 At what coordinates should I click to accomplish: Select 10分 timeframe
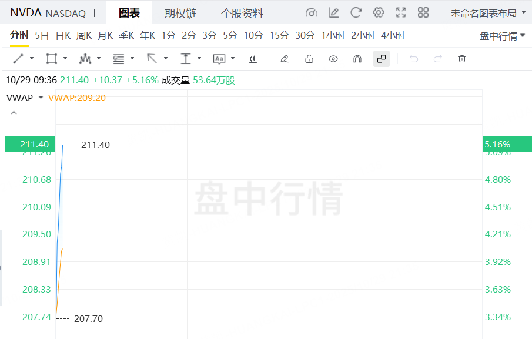click(253, 35)
